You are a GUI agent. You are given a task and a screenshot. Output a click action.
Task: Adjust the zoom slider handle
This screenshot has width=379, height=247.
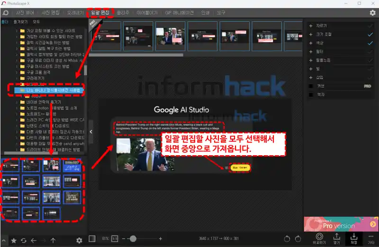click(x=133, y=239)
